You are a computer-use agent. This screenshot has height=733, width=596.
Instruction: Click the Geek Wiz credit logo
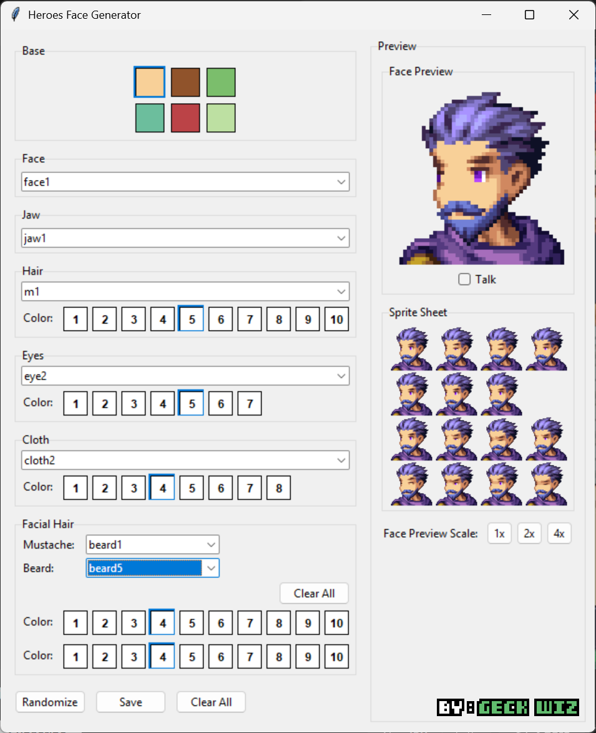(x=508, y=707)
